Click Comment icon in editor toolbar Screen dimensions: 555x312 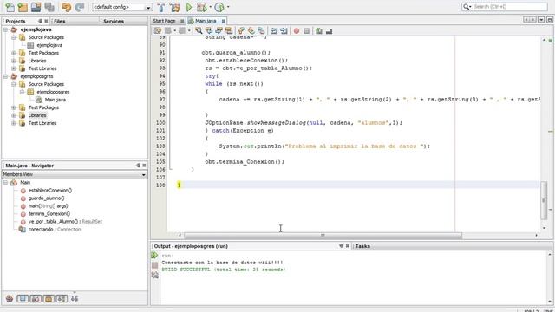[x=319, y=31]
